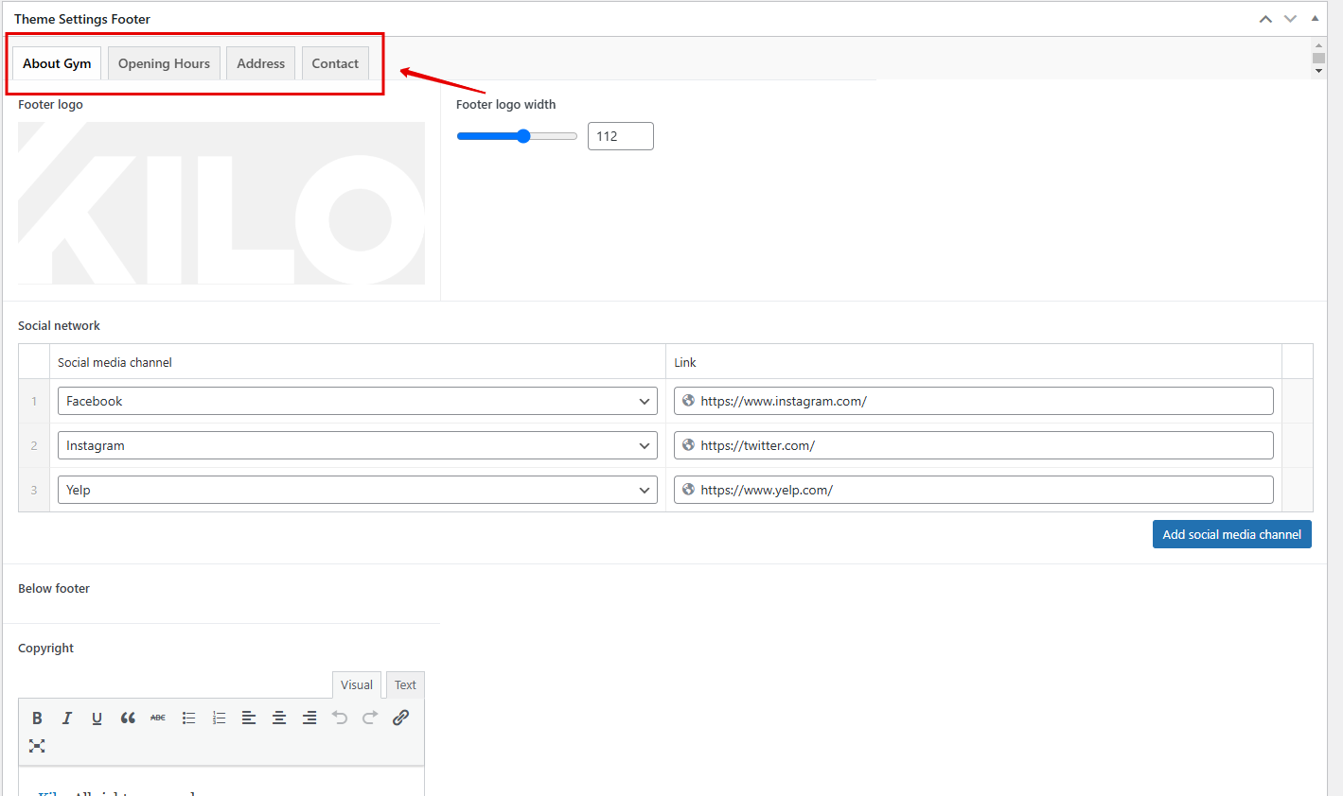Click the Footer logo width slider
Image resolution: width=1343 pixels, height=796 pixels.
[517, 136]
